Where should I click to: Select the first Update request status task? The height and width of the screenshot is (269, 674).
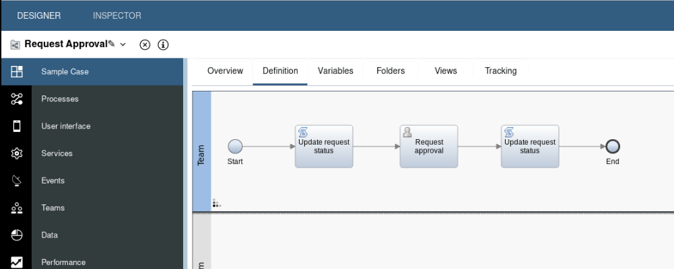(x=324, y=147)
